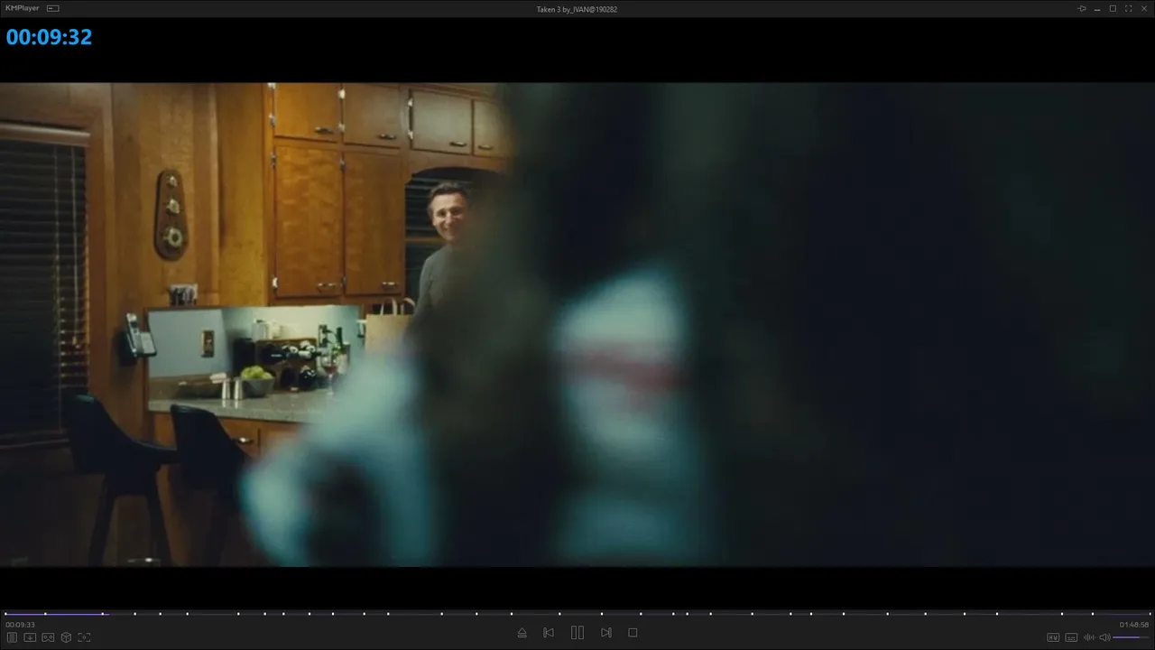Skip to the previous track

pyautogui.click(x=549, y=633)
